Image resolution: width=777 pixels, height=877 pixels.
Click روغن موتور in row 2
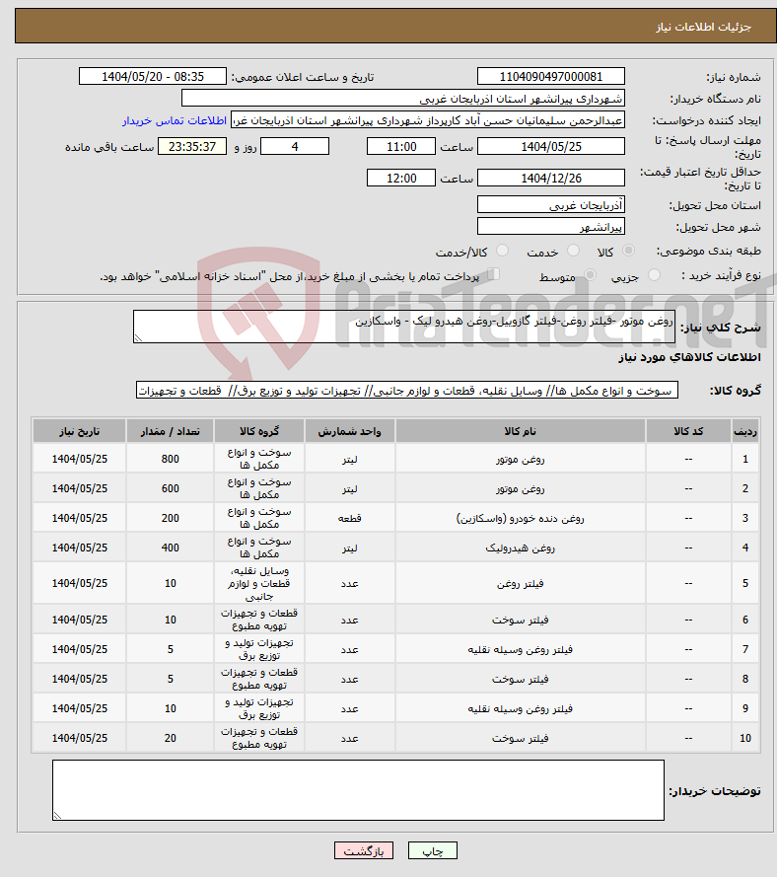point(521,489)
